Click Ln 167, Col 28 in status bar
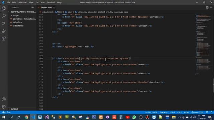This screenshot has width=214, height=120. click(x=151, y=113)
